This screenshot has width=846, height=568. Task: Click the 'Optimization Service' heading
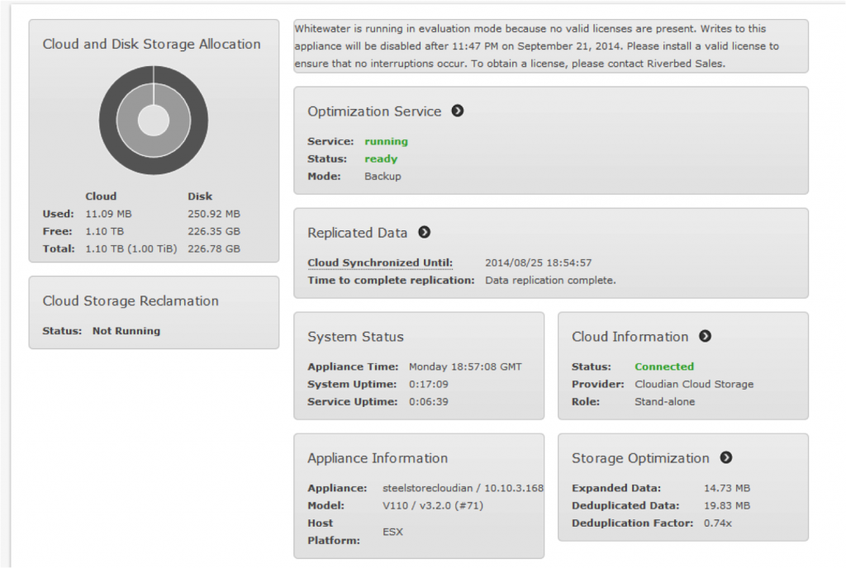(x=374, y=111)
